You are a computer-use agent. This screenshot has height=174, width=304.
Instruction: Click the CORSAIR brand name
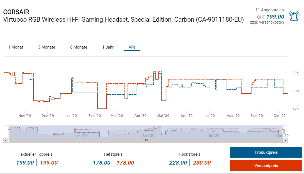point(16,12)
